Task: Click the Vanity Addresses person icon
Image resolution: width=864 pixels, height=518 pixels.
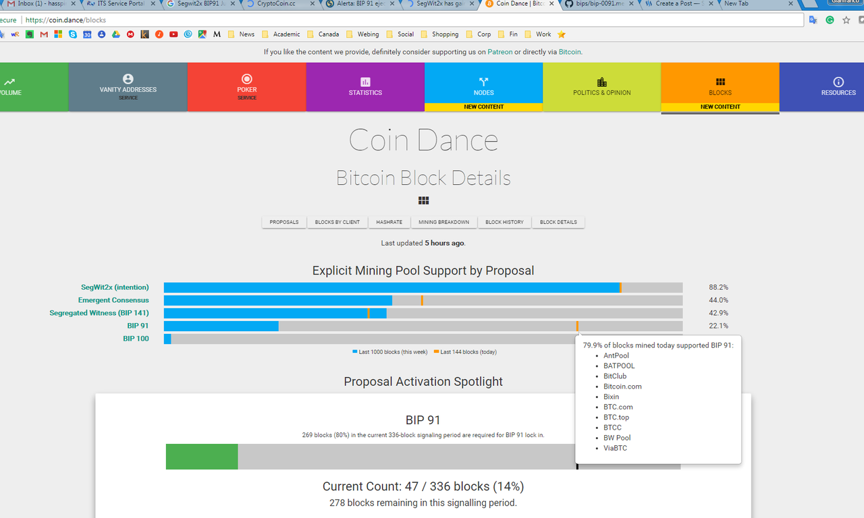Action: [128, 79]
